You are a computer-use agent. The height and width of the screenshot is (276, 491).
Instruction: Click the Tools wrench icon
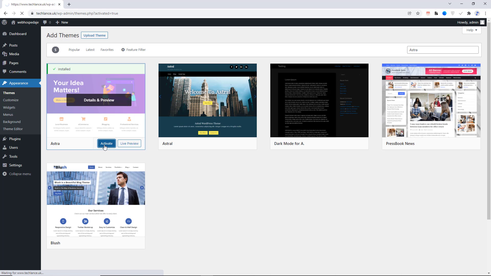click(5, 156)
